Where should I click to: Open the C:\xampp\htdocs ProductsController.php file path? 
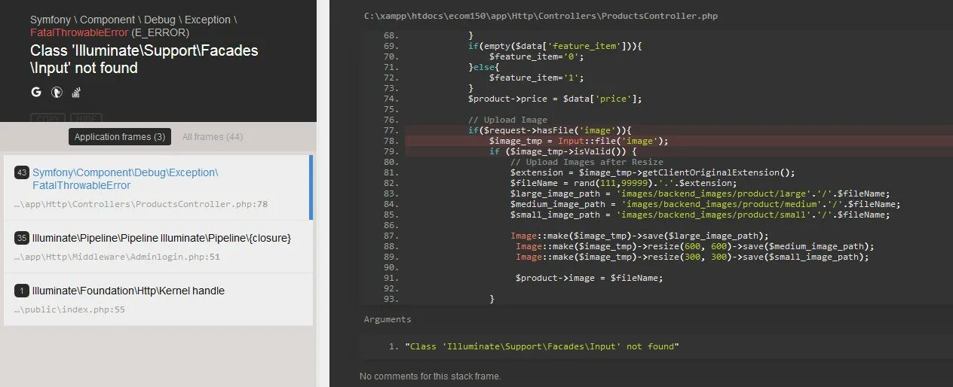539,15
